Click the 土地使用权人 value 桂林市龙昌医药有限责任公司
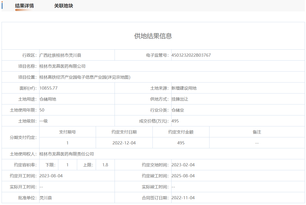 [66, 154]
